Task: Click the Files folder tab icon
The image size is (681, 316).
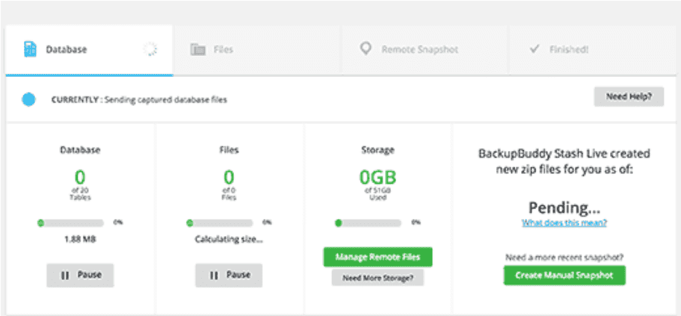Action: [x=197, y=49]
